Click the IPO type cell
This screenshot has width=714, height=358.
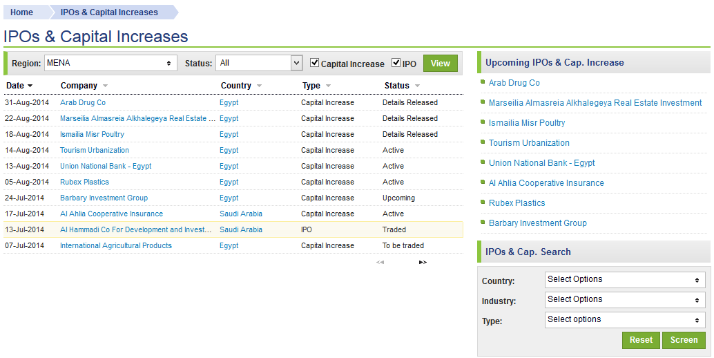coord(307,230)
